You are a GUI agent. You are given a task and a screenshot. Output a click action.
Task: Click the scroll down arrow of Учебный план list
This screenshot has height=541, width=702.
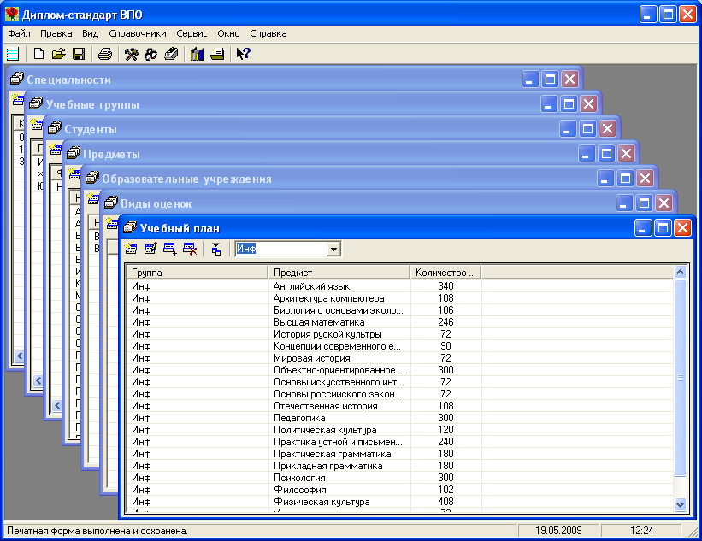pos(681,505)
